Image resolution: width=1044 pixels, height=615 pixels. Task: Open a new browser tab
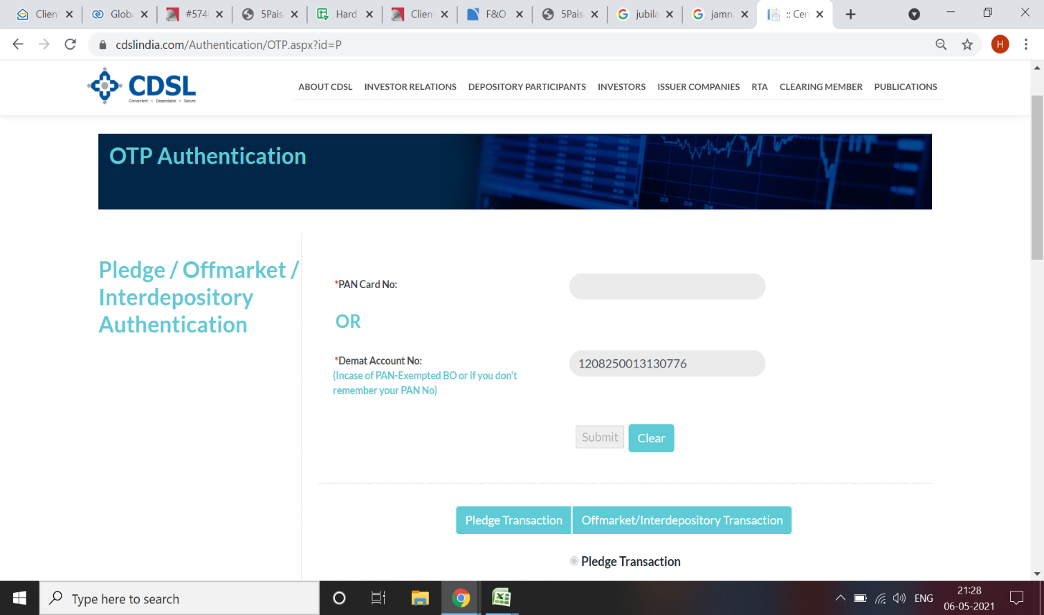click(x=851, y=14)
